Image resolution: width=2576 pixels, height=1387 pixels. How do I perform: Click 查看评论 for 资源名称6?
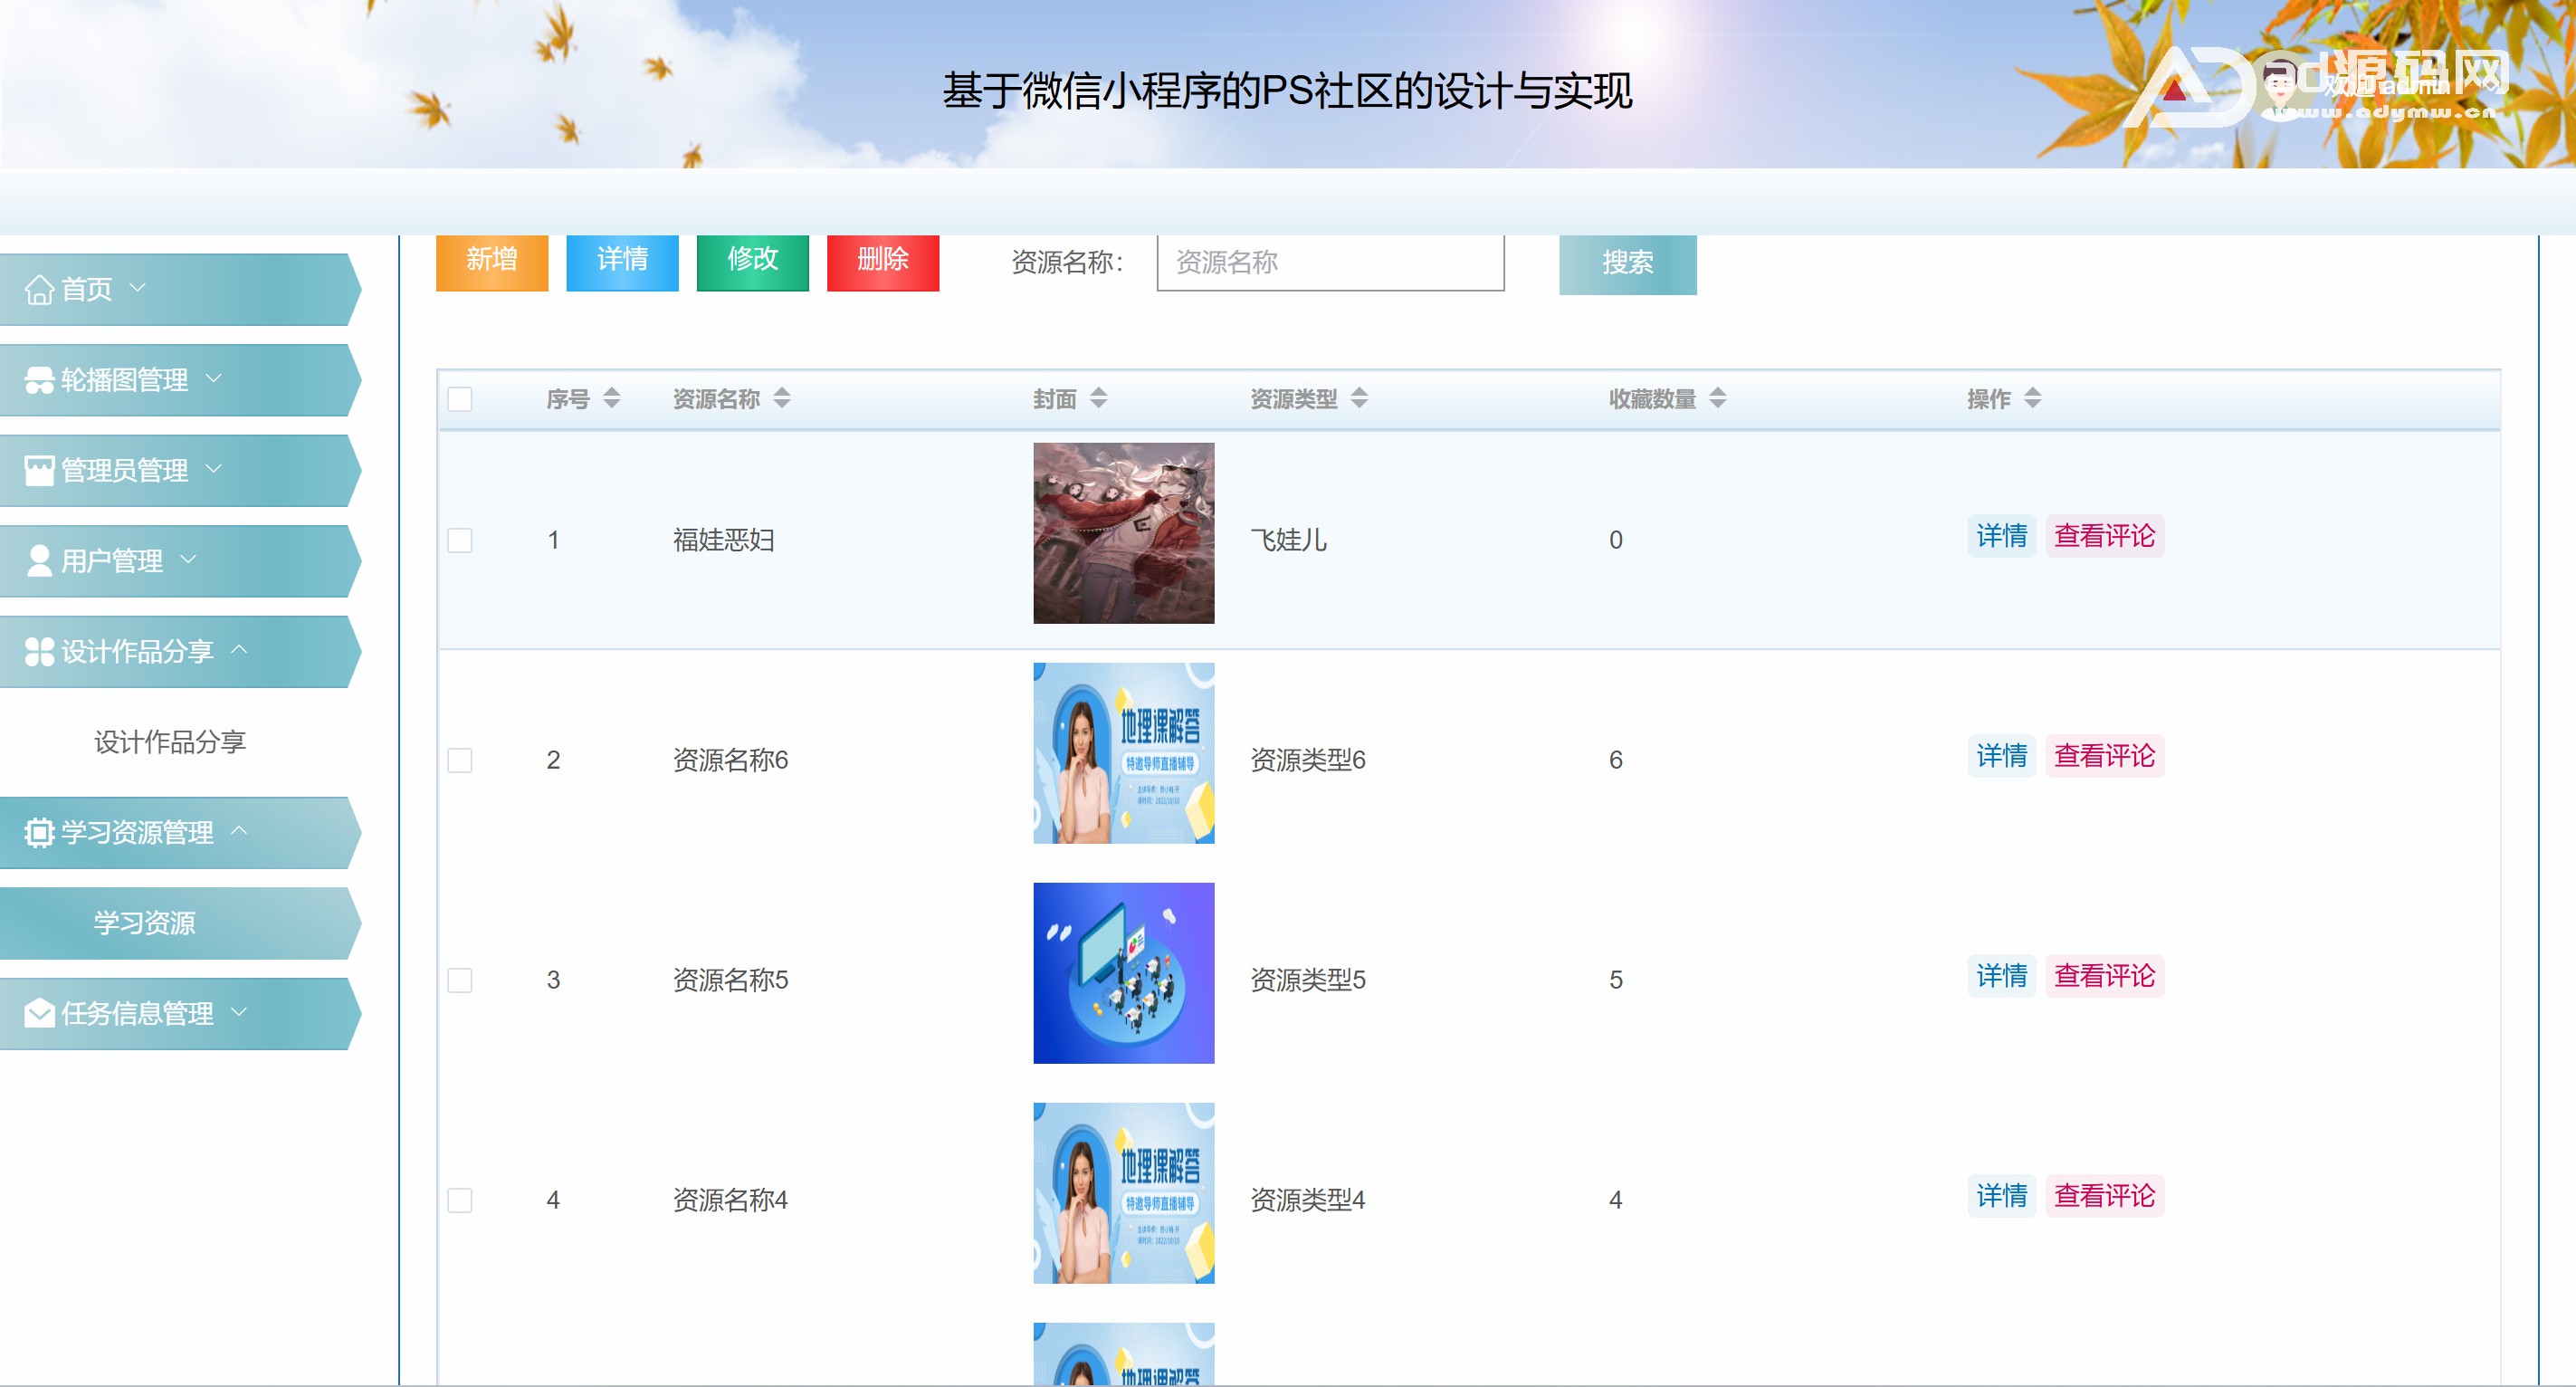click(x=2104, y=757)
